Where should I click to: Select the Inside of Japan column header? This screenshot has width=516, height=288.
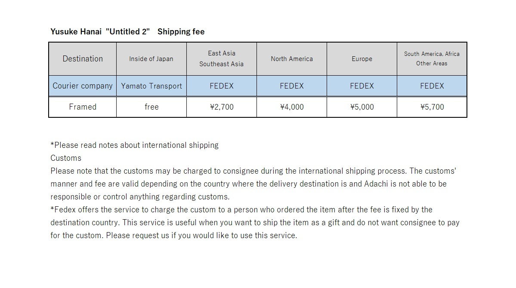pyautogui.click(x=151, y=59)
